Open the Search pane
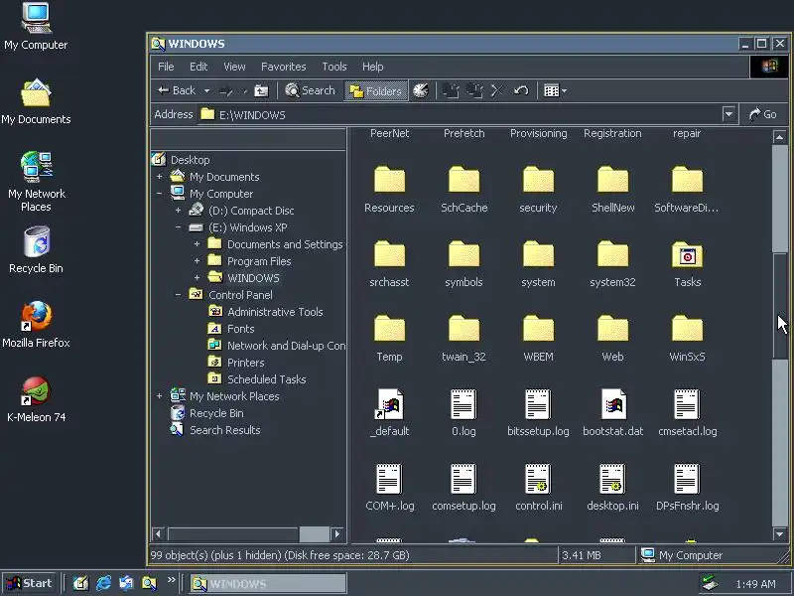794x596 pixels. click(x=311, y=90)
